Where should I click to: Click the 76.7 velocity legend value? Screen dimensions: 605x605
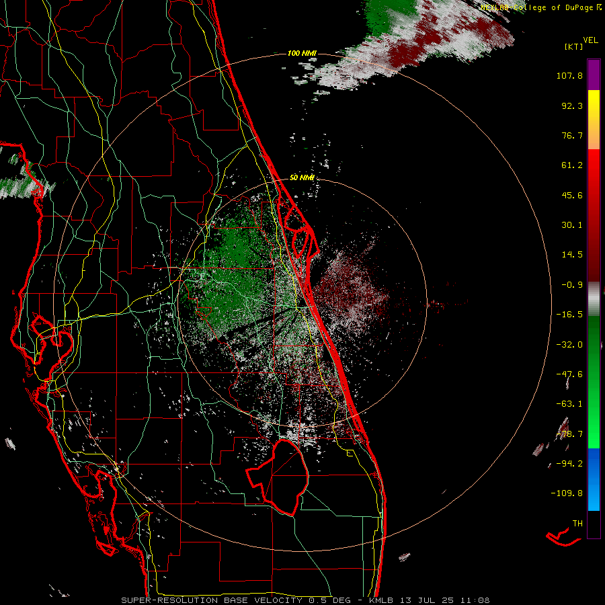click(572, 135)
